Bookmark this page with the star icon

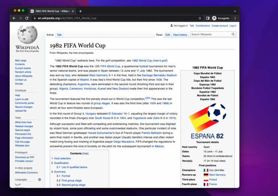tap(200, 18)
